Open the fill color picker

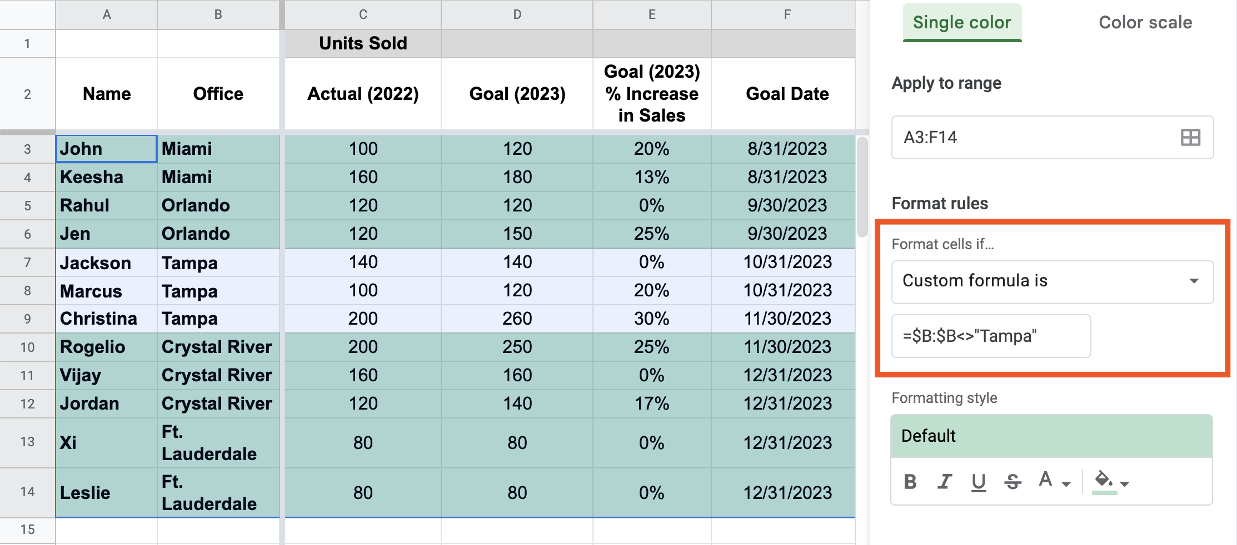click(x=1110, y=481)
